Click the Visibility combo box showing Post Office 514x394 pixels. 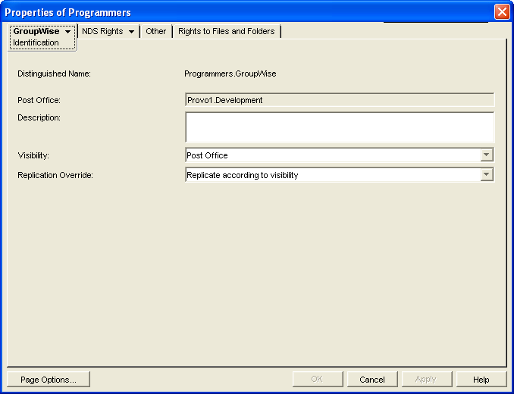[340, 155]
